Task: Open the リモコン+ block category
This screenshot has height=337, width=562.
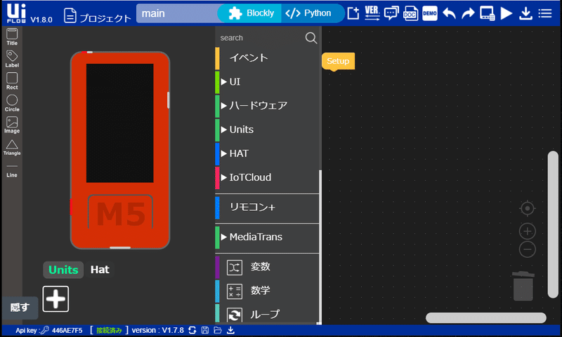Action: 267,207
